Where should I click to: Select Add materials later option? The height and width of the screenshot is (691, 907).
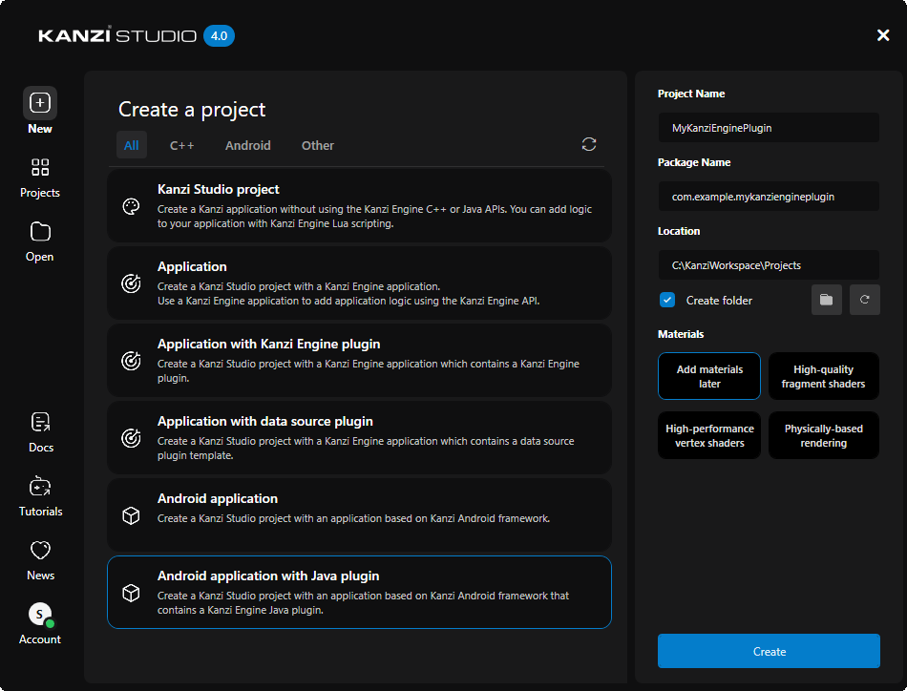[708, 375]
